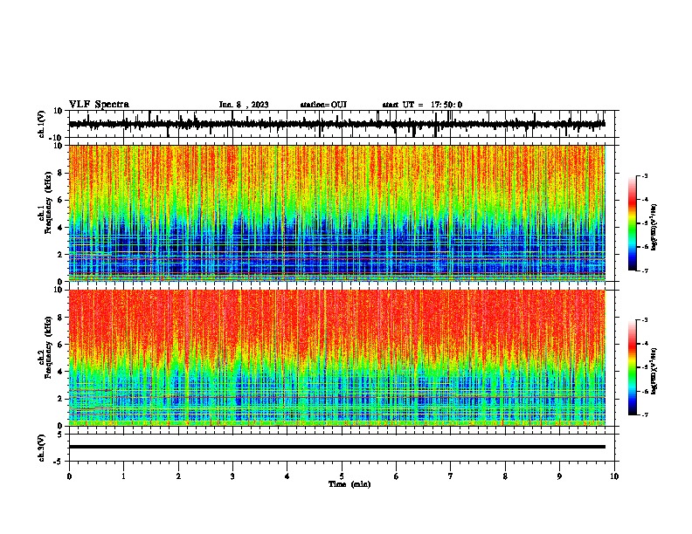This screenshot has height=534, width=692.
Task: Select the "start UT = 17:50:0" header text
Action: point(422,105)
